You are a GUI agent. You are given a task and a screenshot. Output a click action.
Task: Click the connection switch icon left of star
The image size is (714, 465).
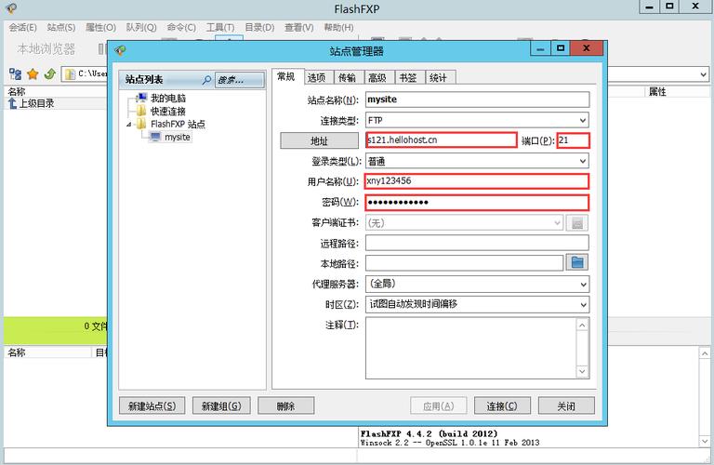coord(15,73)
